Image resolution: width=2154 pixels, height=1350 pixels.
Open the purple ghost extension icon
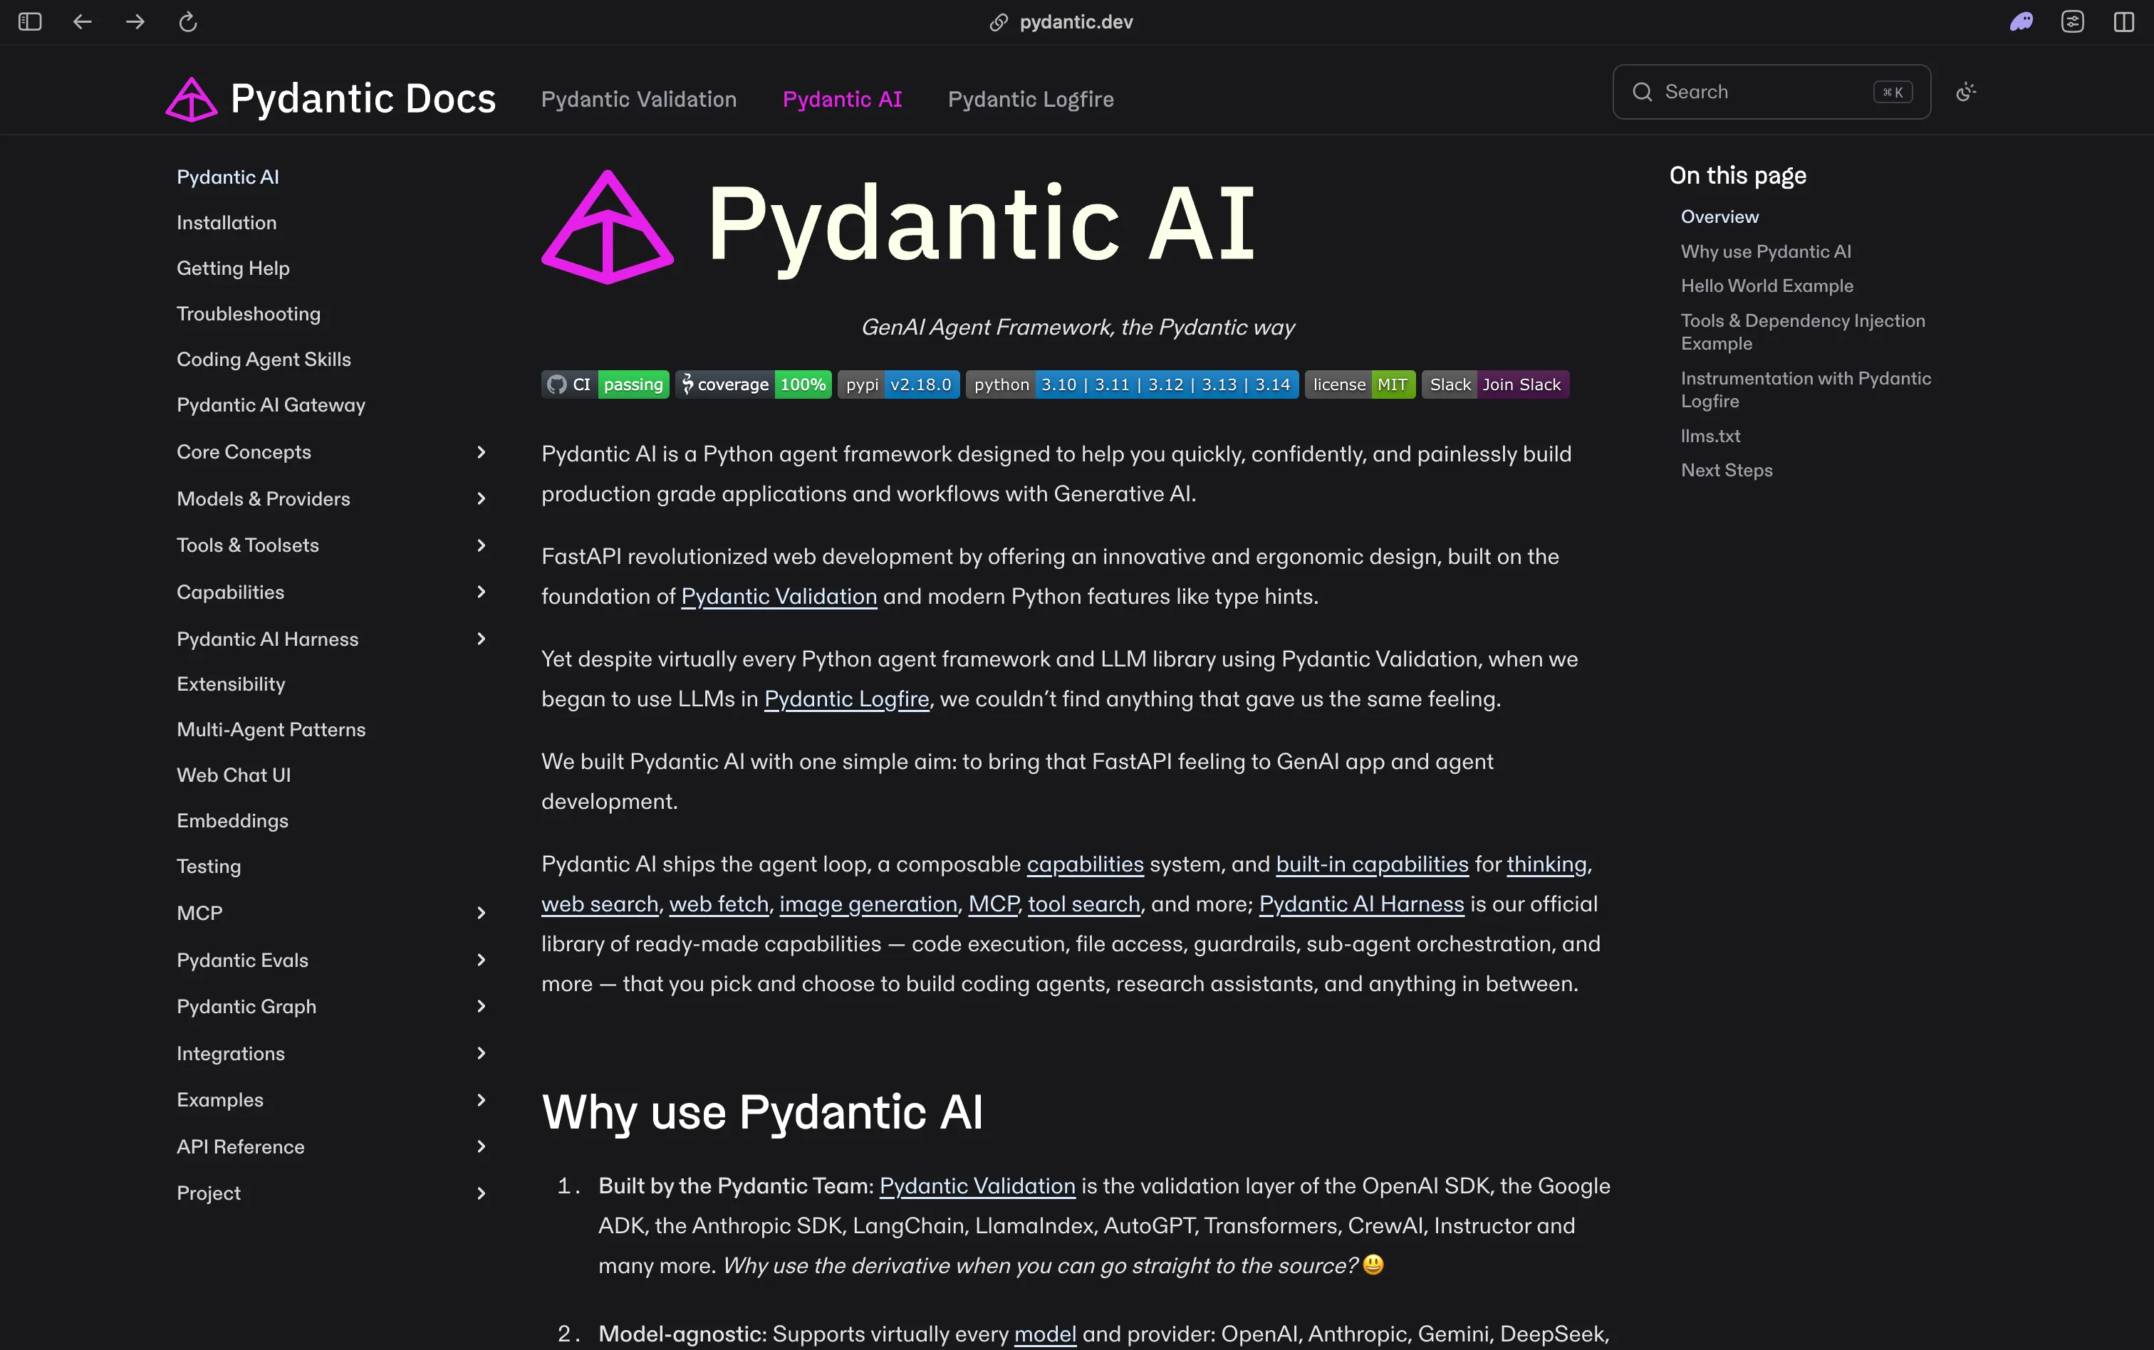point(2021,21)
